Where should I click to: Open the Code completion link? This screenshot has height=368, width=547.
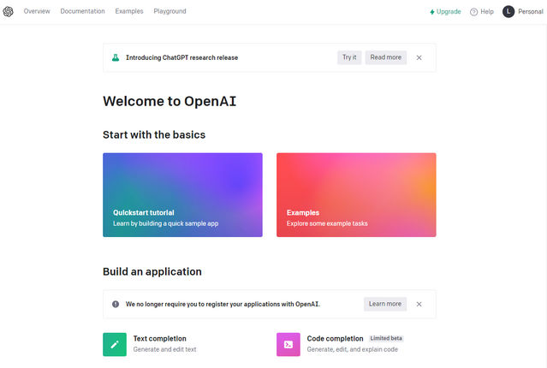coord(335,338)
